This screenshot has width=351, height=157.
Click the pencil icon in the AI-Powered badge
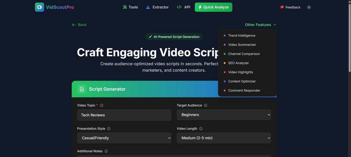pyautogui.click(x=150, y=37)
